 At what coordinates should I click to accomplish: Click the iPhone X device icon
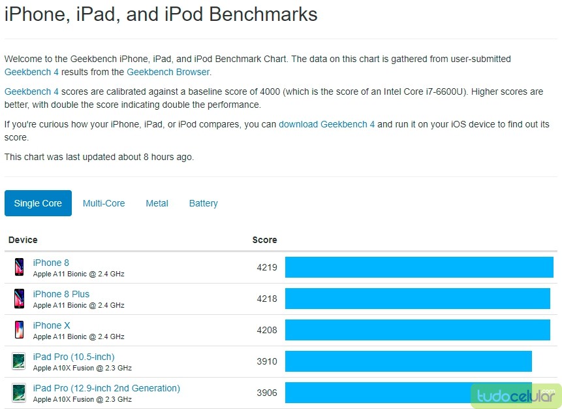[x=19, y=330]
